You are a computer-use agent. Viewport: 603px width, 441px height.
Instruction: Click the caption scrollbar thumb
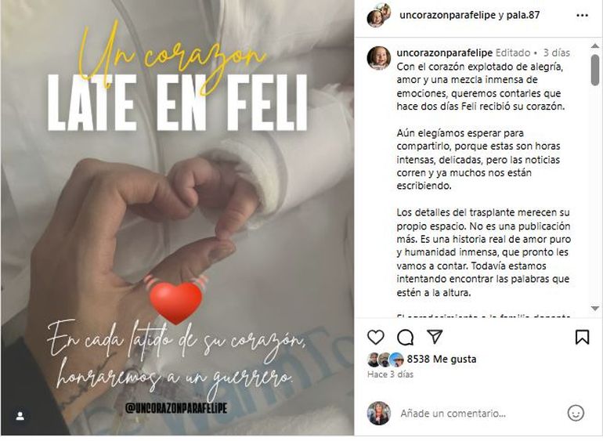595,69
